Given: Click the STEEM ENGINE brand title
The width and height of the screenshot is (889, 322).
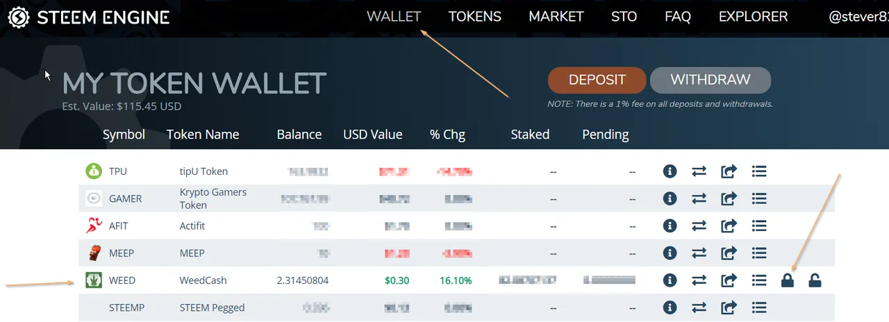Looking at the screenshot, I should [x=103, y=17].
